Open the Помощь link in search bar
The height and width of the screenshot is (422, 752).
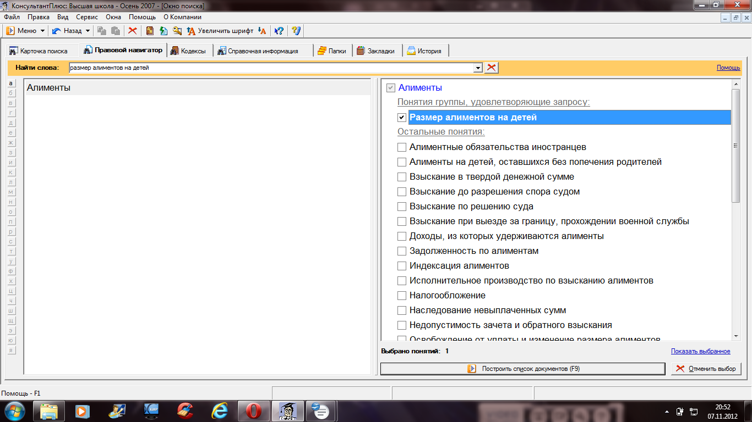coord(728,68)
